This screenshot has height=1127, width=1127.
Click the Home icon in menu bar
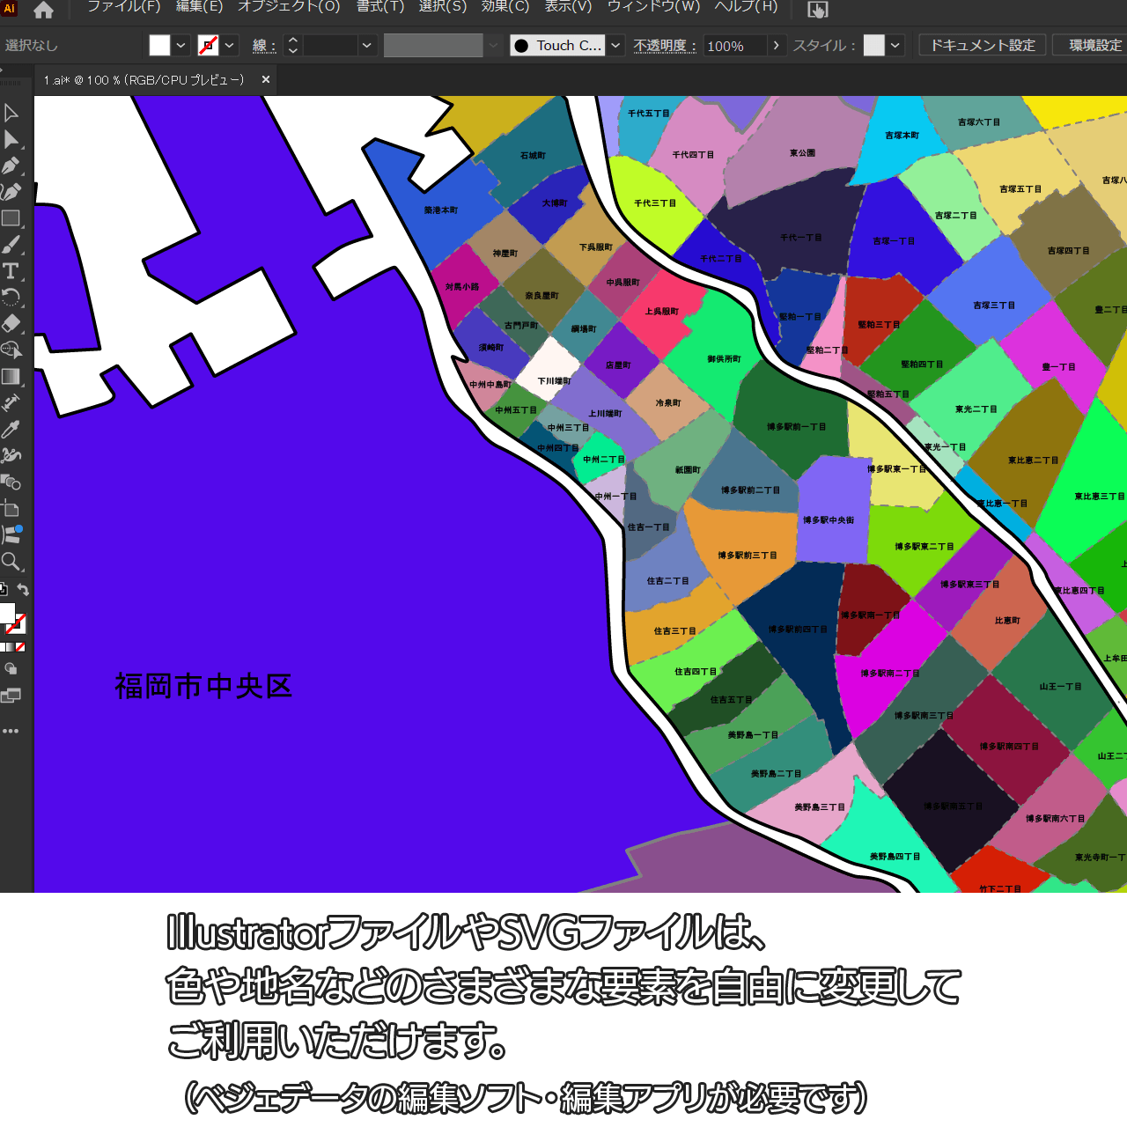43,10
